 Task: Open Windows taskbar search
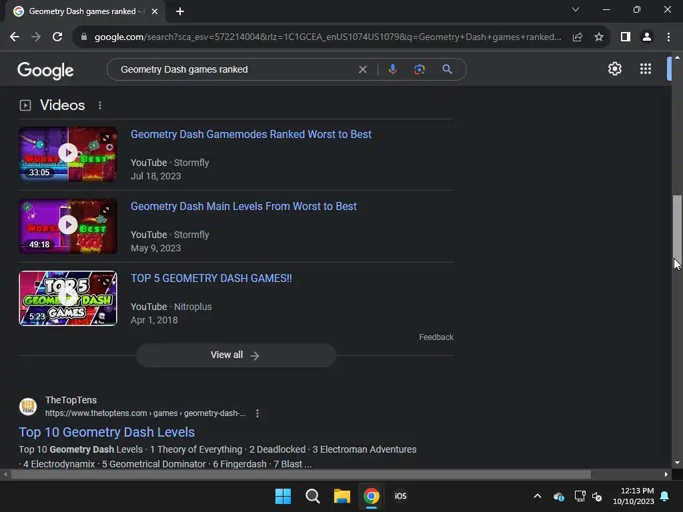click(313, 496)
